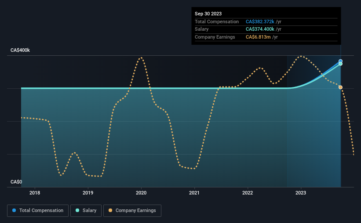This screenshot has height=223, width=361.
Task: Select the 2023 x-axis label
Action: (x=301, y=193)
